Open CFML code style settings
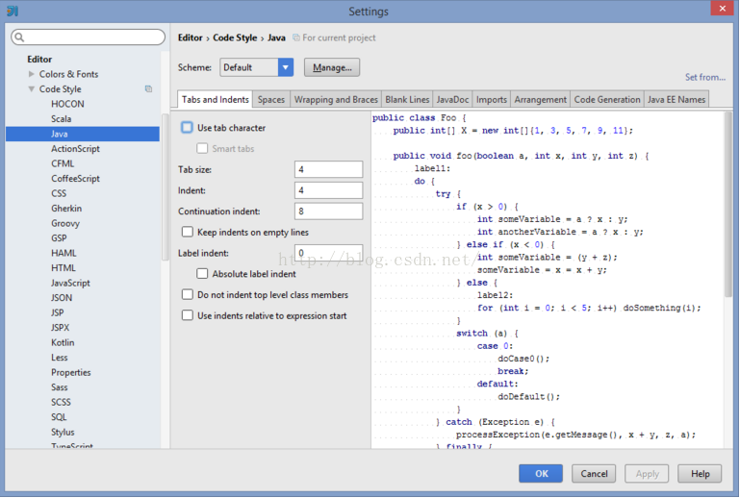The width and height of the screenshot is (740, 498). click(x=63, y=163)
